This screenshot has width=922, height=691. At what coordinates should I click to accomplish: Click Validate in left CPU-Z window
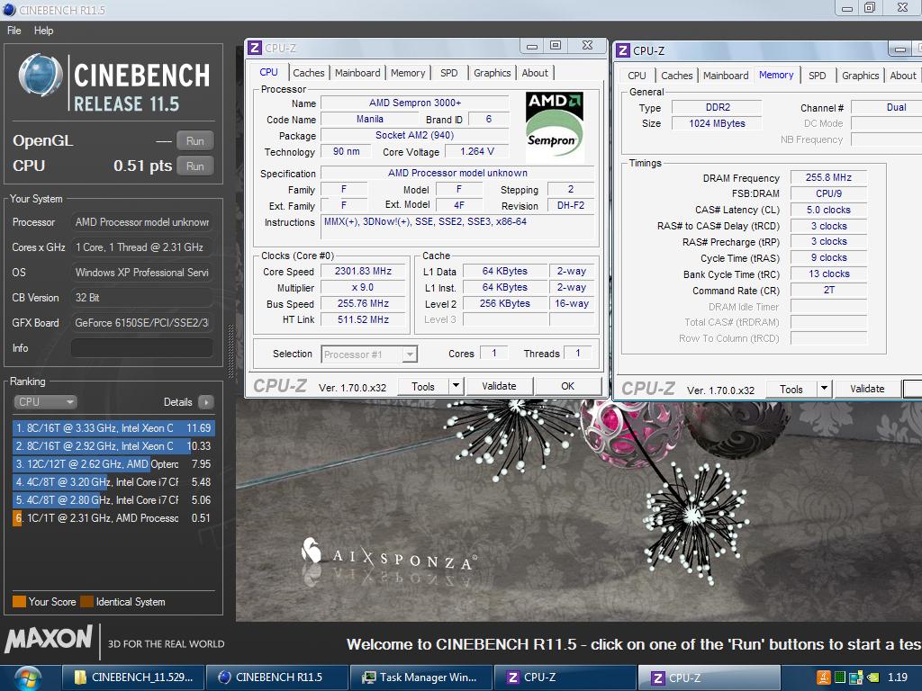click(x=499, y=386)
